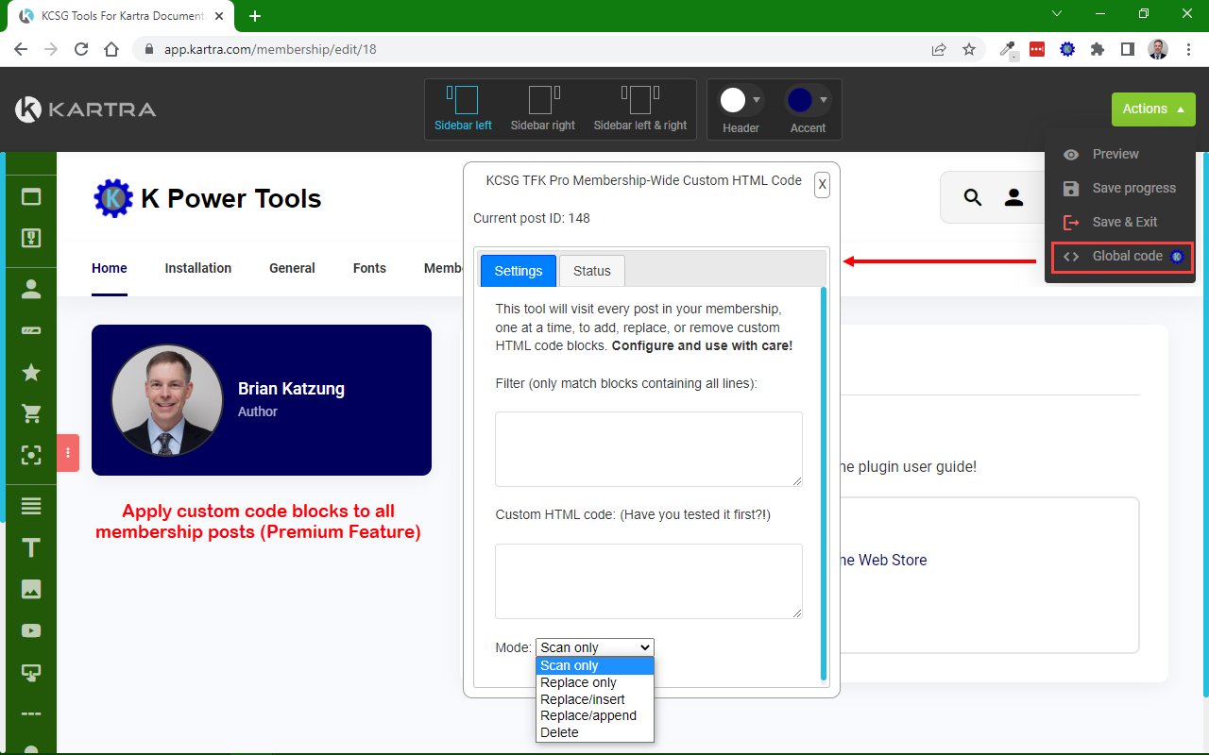Click the Kartra logo
The height and width of the screenshot is (755, 1209).
tap(85, 109)
